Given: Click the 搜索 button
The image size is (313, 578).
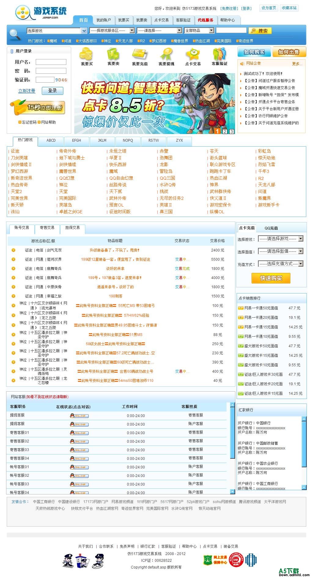Looking at the screenshot, I should pos(260,31).
